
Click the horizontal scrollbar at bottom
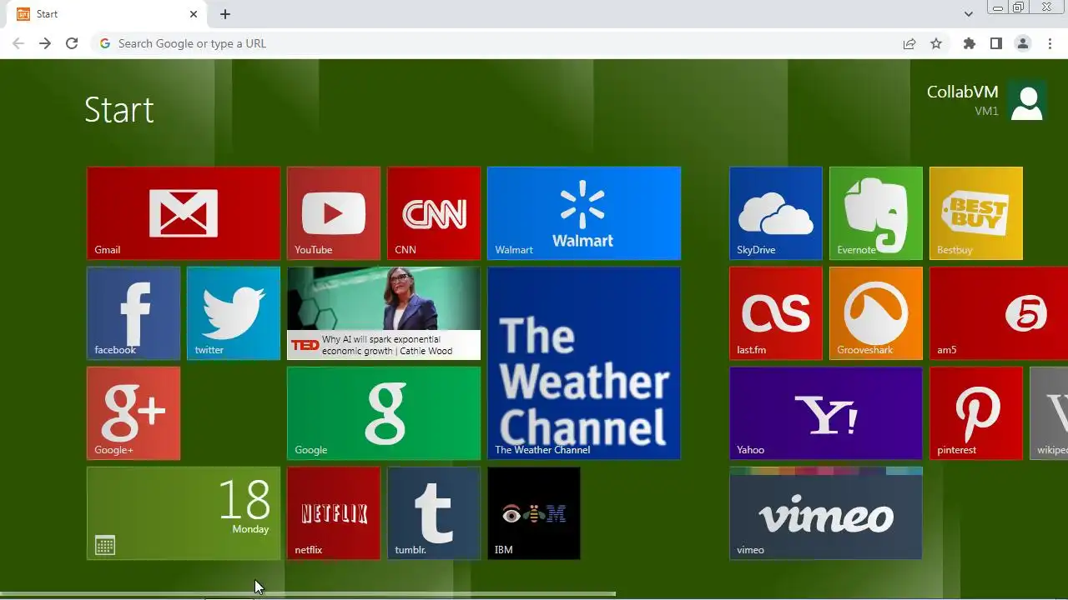pyautogui.click(x=308, y=594)
